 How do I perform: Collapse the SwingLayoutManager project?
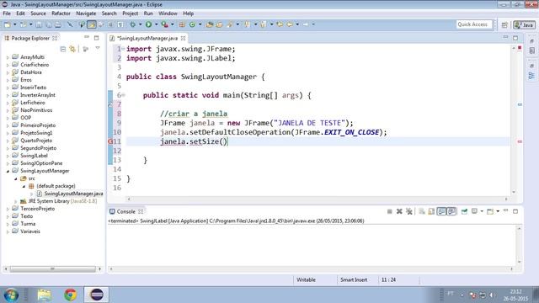pos(8,171)
